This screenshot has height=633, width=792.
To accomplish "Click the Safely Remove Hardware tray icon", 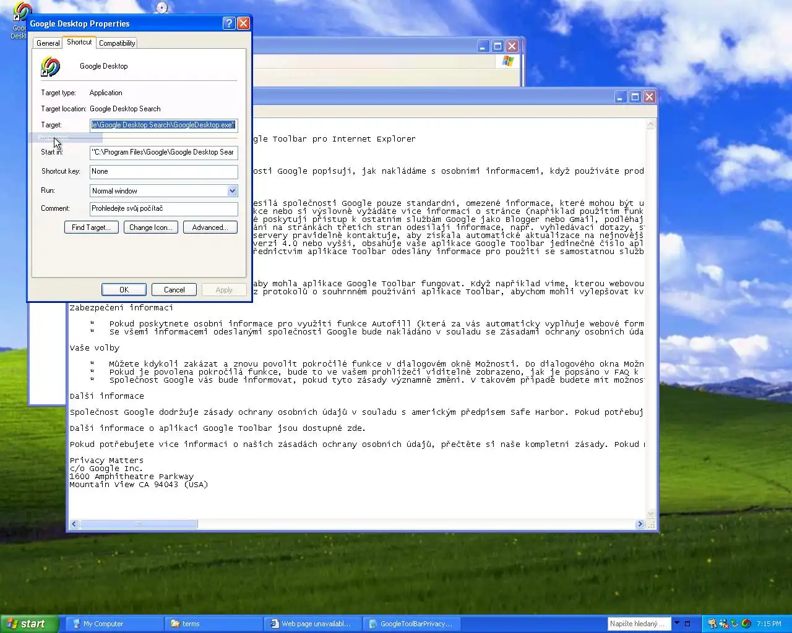I will [735, 624].
